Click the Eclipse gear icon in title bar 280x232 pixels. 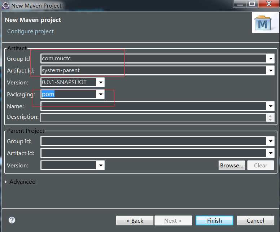tap(5, 5)
